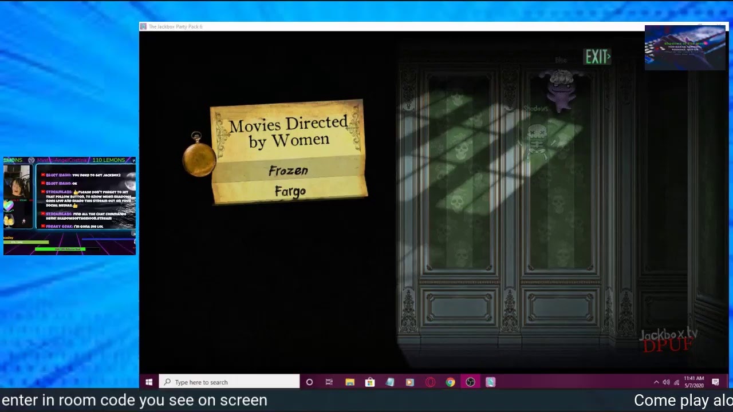Open the Opera browser taskbar icon

pyautogui.click(x=430, y=382)
